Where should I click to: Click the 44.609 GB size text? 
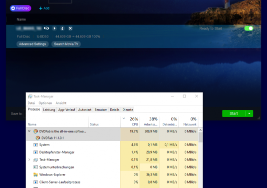[x=78, y=36]
